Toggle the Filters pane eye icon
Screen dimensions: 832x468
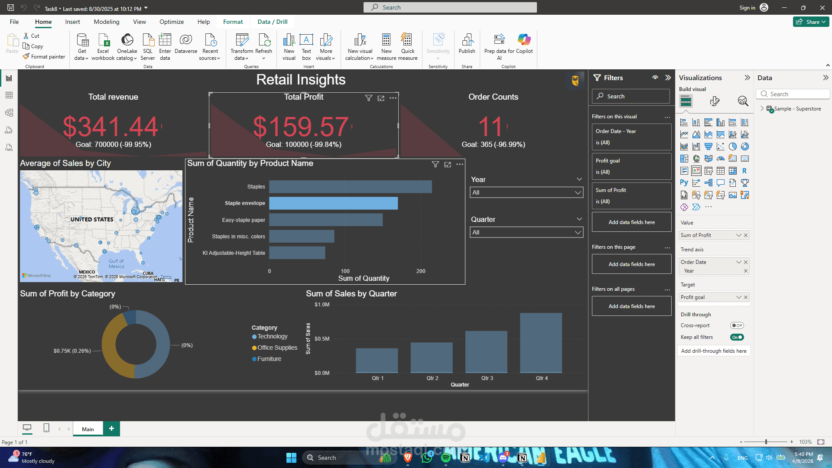(655, 78)
